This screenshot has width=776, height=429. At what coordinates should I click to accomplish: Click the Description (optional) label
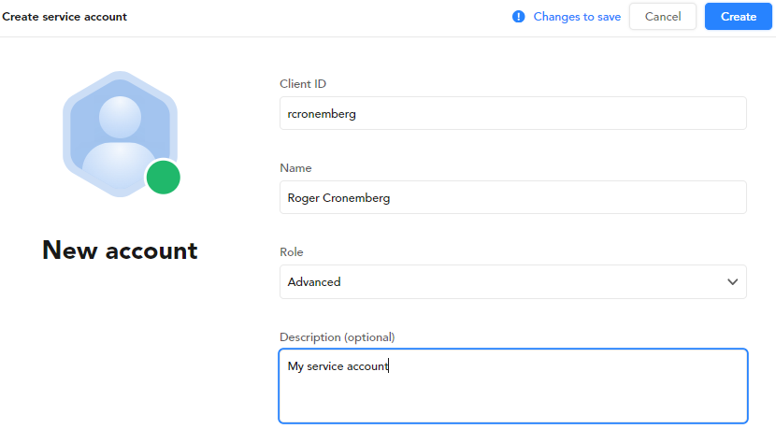(337, 336)
